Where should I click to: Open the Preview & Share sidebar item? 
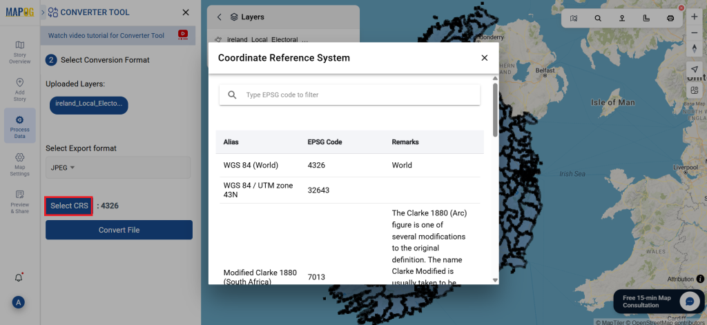(x=20, y=202)
